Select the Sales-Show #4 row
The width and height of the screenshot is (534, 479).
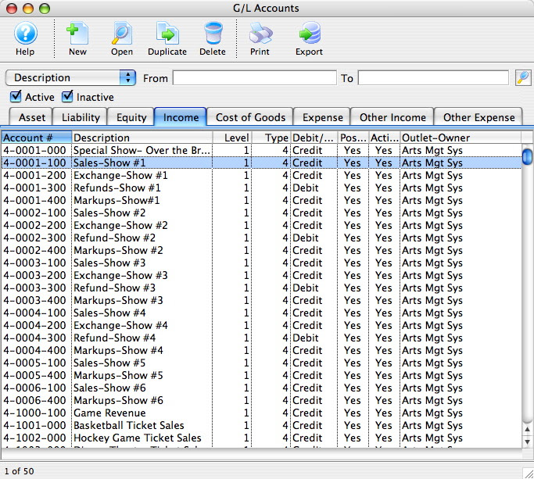pos(261,313)
